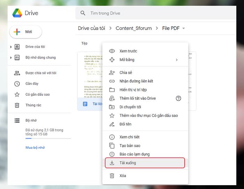Click the 'Bộ nhớ' storage icon
The image size is (244, 189).
click(17, 121)
